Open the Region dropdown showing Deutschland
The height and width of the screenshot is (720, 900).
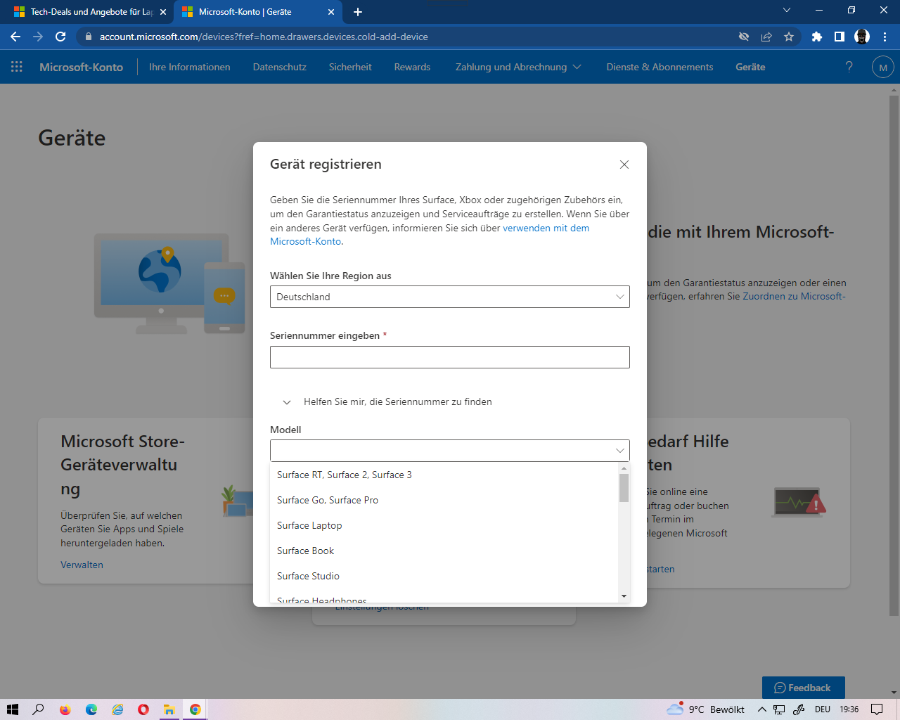click(450, 297)
